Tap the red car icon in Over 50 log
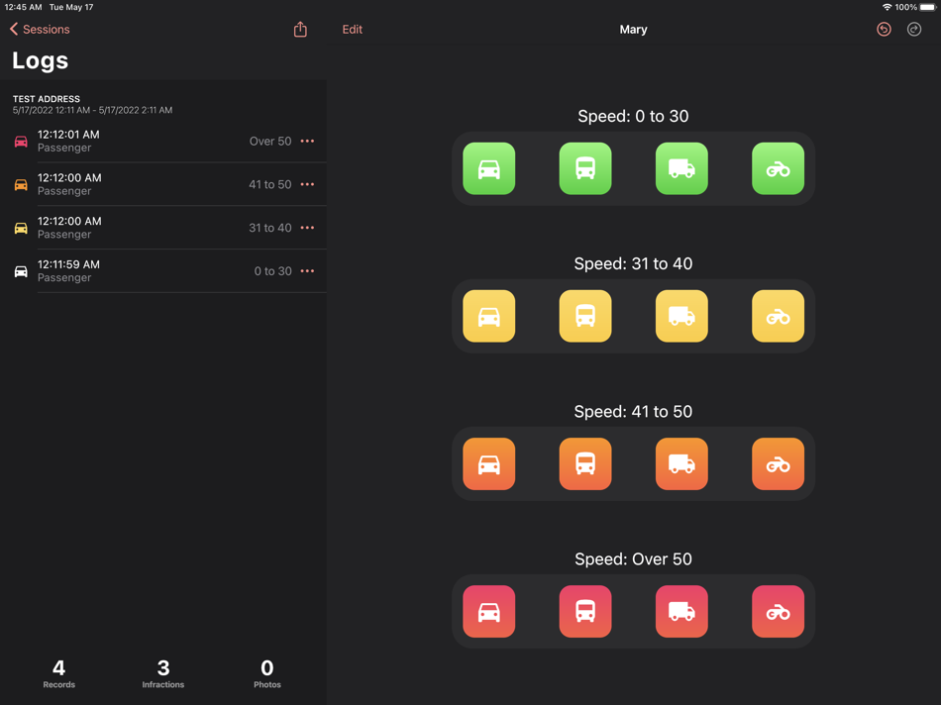This screenshot has width=941, height=705. tap(21, 142)
